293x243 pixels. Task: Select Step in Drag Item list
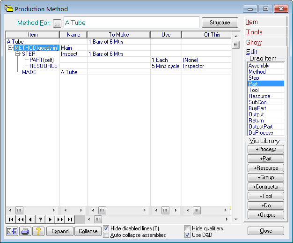coord(266,78)
